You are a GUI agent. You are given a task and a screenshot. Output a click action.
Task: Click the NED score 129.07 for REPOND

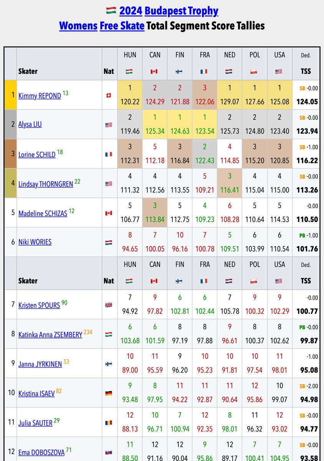click(230, 102)
